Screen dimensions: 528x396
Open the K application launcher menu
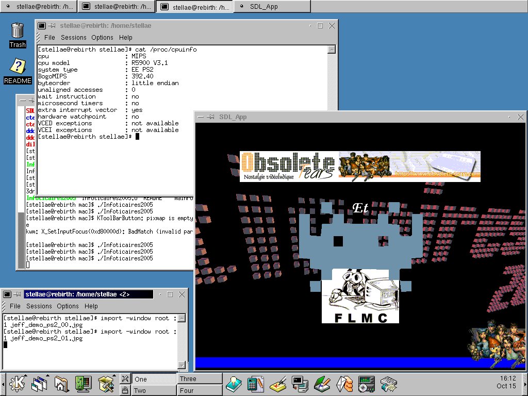pyautogui.click(x=17, y=384)
